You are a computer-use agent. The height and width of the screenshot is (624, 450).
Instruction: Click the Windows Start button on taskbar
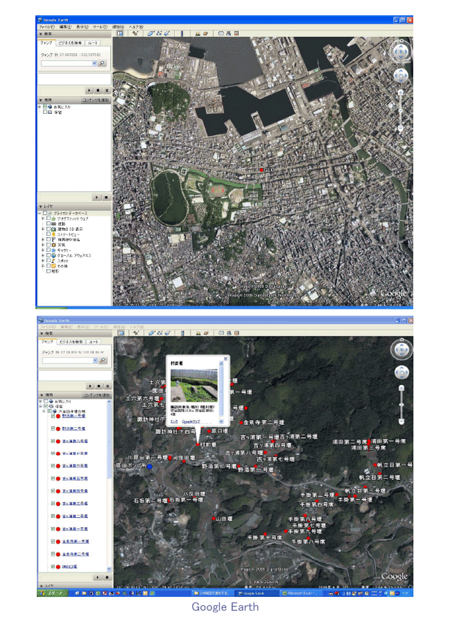52,593
